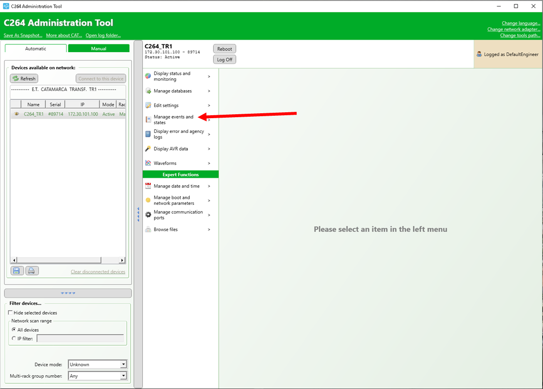
Task: Click the Manage communication ports gear icon
Action: point(148,215)
